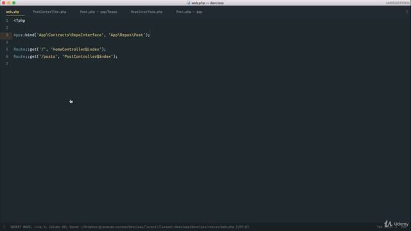The width and height of the screenshot is (411, 231).
Task: Place the cursor on the <?php opening tag
Action: click(x=19, y=21)
